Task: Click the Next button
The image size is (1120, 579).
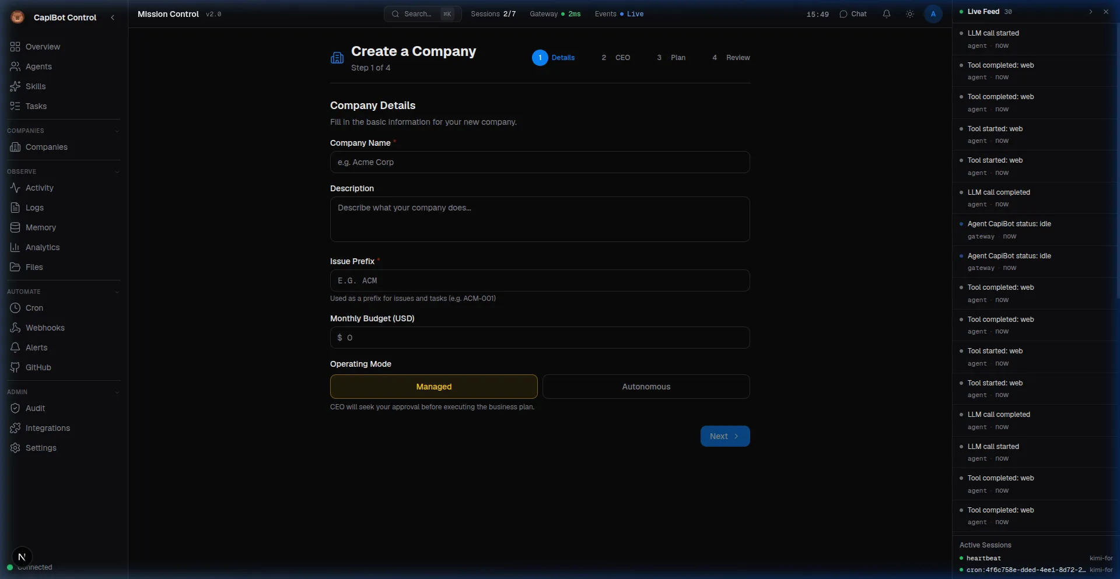Action: (x=724, y=436)
